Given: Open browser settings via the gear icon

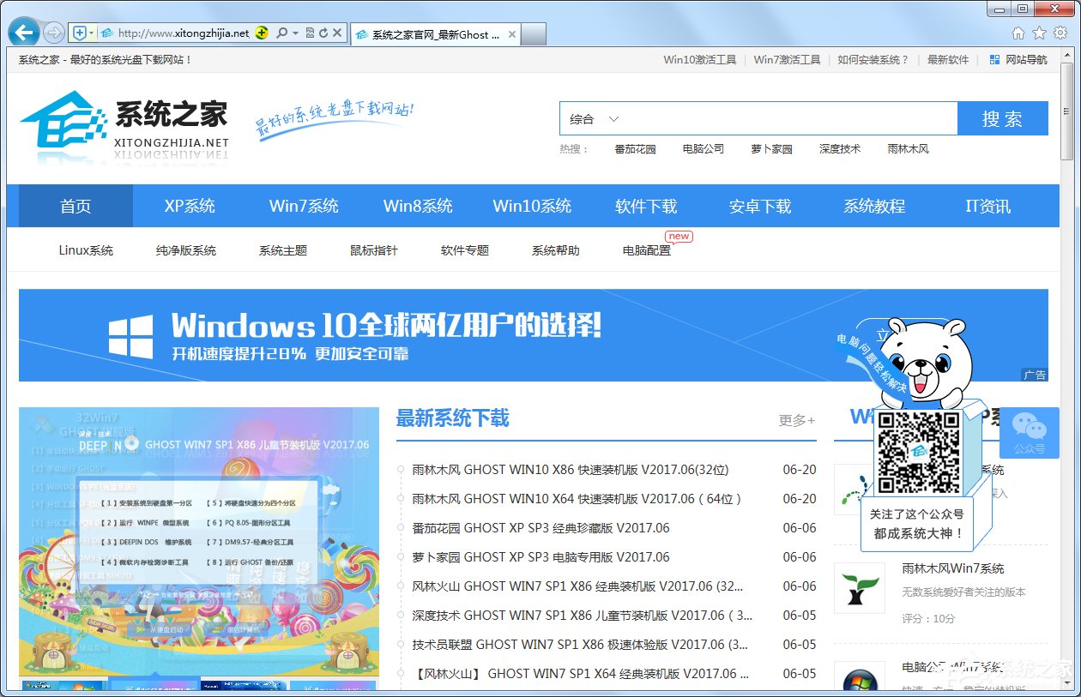Looking at the screenshot, I should (1061, 33).
